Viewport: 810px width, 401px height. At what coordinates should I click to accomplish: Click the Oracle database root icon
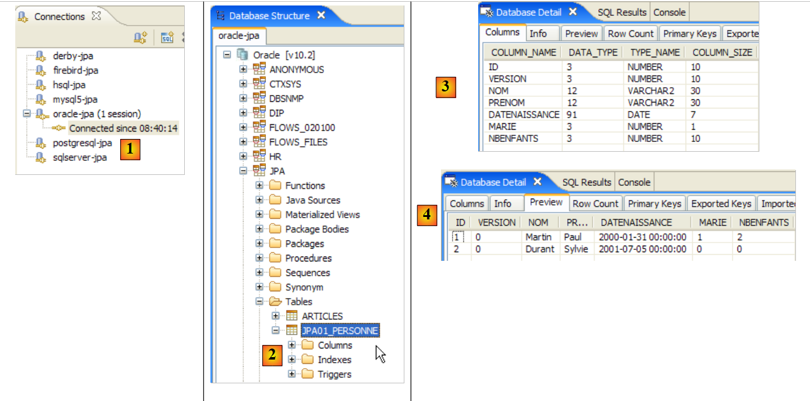pyautogui.click(x=243, y=55)
